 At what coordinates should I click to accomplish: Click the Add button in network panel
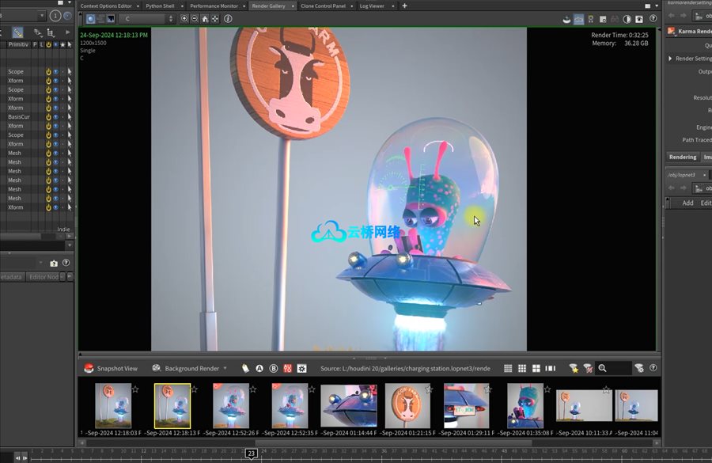point(687,203)
